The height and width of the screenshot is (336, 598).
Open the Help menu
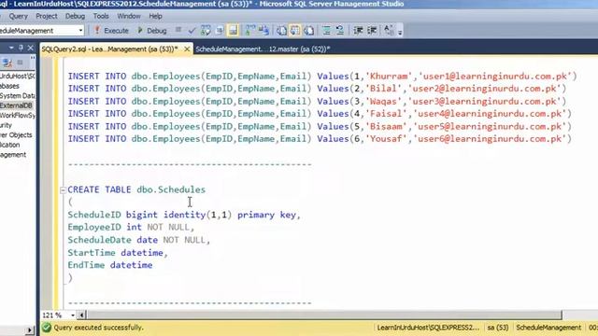155,16
